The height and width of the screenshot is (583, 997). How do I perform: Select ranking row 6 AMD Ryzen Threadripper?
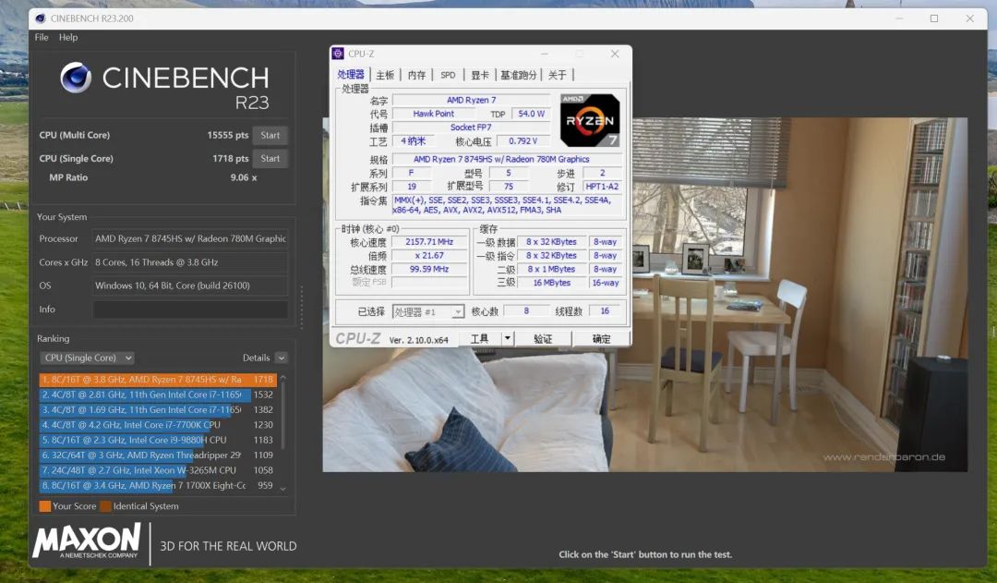pos(158,455)
